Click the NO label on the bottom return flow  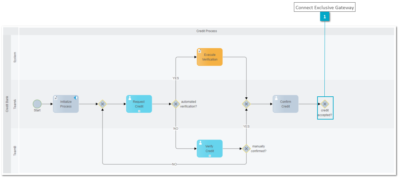(x=174, y=164)
